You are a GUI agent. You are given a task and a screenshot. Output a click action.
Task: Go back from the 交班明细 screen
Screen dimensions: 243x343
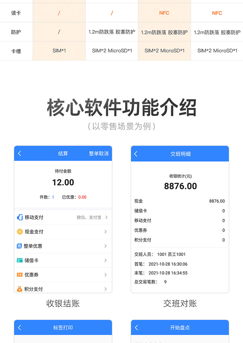(x=136, y=154)
